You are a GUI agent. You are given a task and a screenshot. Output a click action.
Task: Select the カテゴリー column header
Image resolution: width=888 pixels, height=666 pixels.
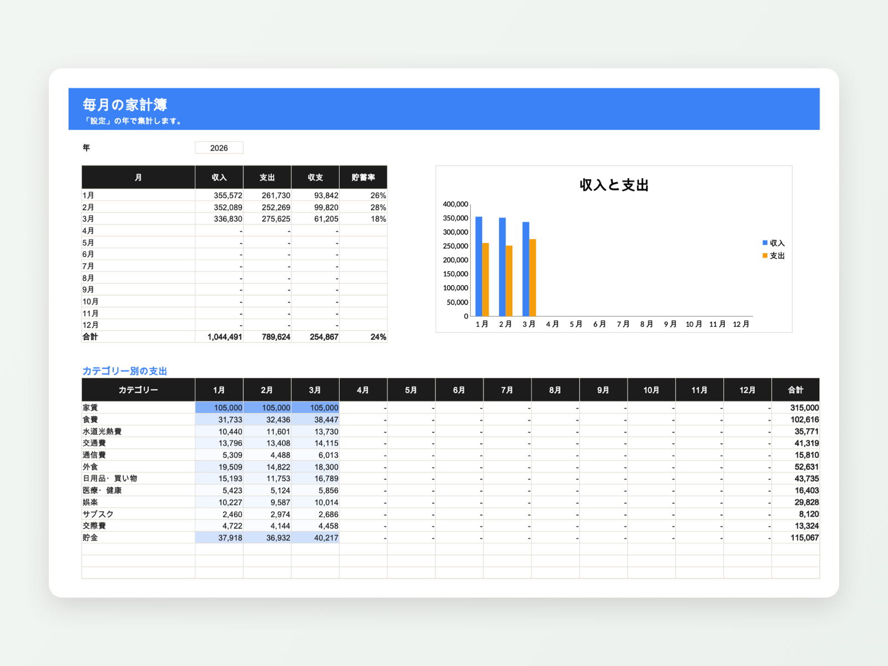point(138,390)
